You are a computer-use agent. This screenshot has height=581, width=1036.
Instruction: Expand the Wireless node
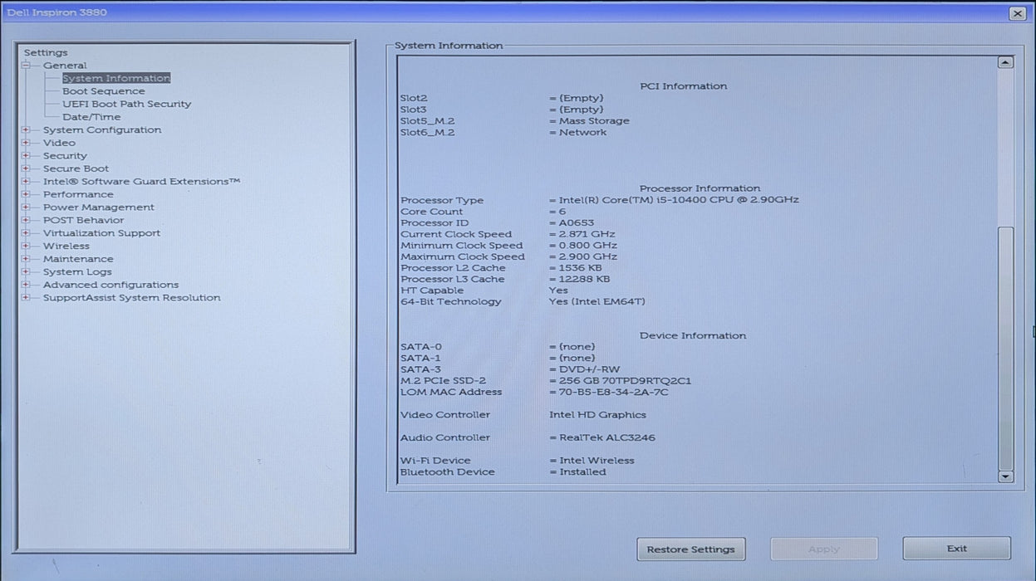coord(26,246)
